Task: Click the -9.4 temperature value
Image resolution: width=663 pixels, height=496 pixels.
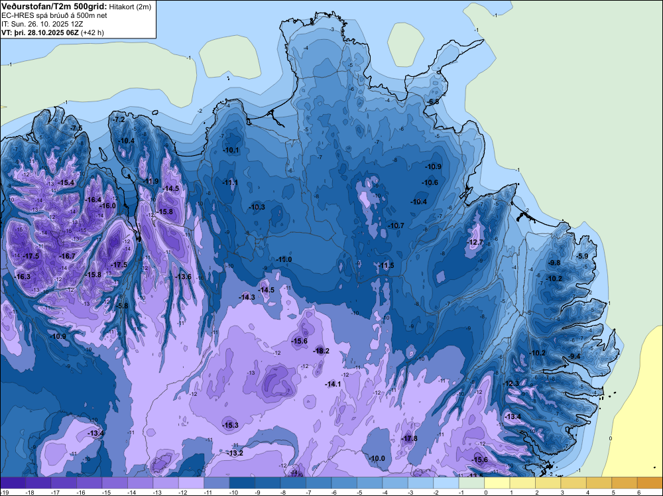Action: pos(574,357)
